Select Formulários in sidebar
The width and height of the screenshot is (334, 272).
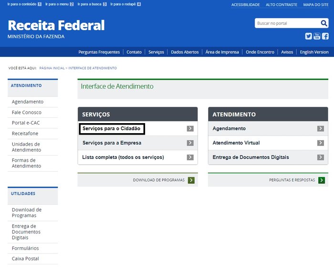tap(25, 248)
